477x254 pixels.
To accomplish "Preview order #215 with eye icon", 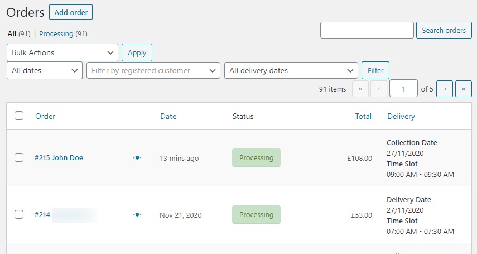I will click(x=137, y=158).
